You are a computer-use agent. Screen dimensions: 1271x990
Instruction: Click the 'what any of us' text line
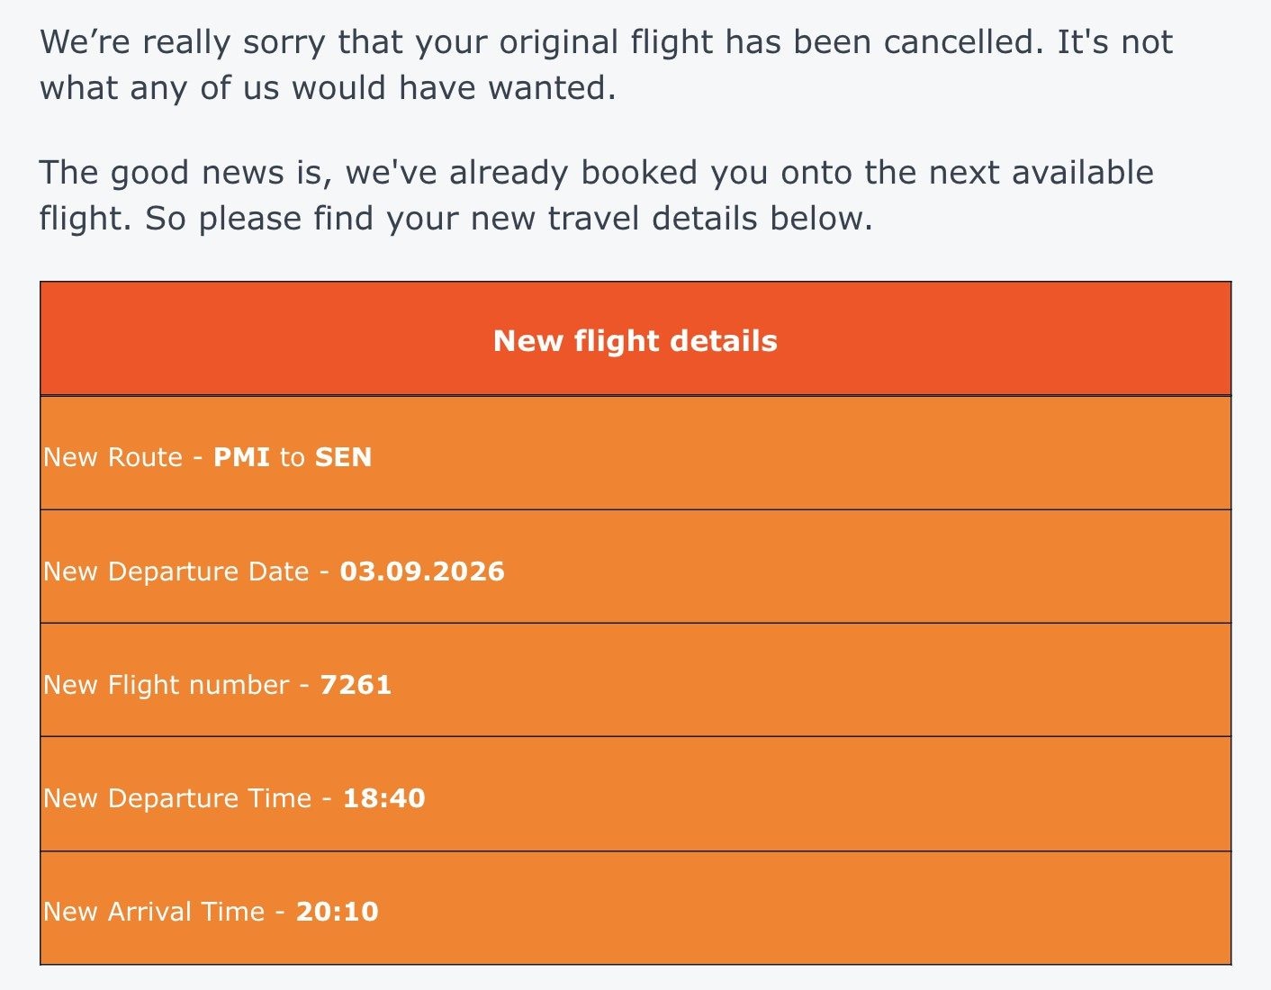click(x=328, y=88)
